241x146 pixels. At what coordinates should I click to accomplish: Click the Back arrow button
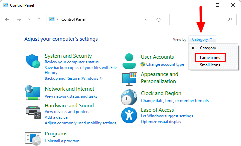click(7, 19)
